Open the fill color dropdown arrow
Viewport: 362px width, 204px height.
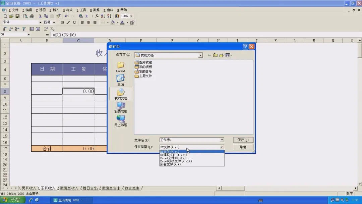point(118,22)
